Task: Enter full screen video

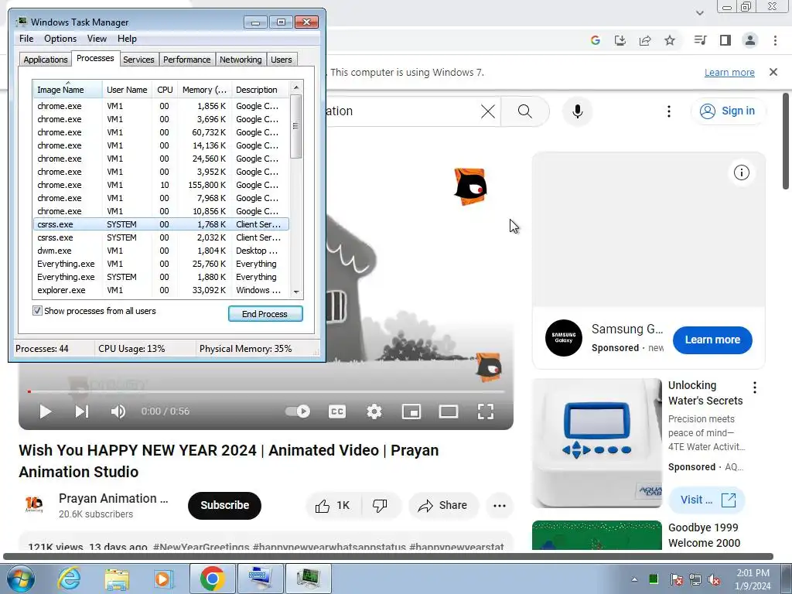Action: (x=486, y=411)
